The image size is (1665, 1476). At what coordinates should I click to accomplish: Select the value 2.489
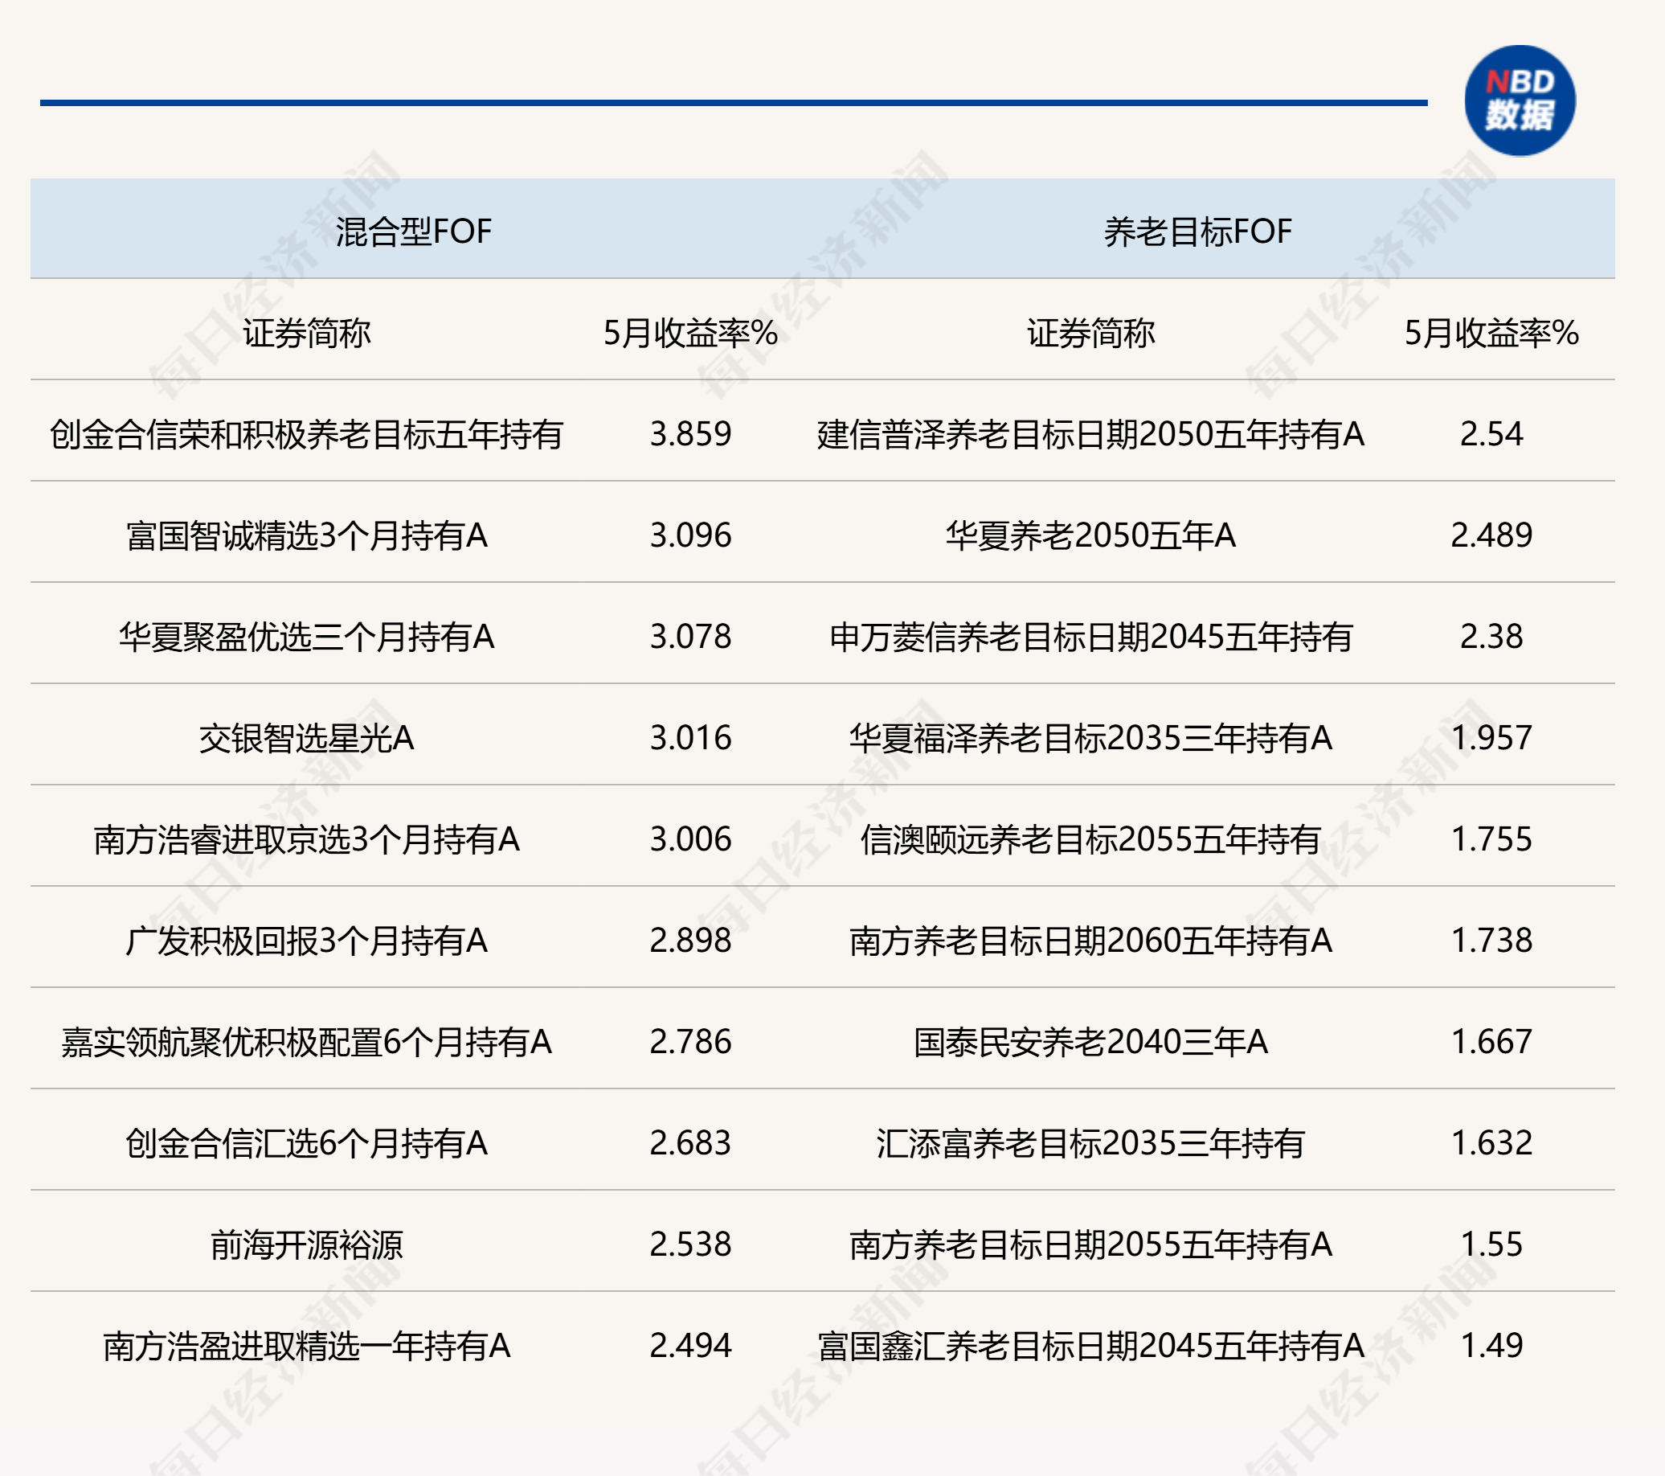(x=1491, y=535)
